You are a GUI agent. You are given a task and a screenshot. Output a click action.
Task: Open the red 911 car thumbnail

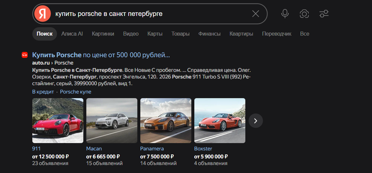pos(58,121)
